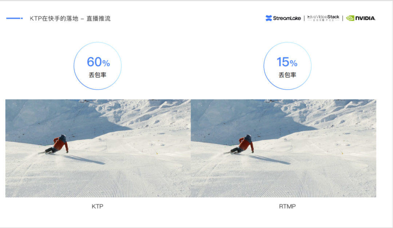The width and height of the screenshot is (393, 228).
Task: Click the 60% number text
Action: click(98, 62)
